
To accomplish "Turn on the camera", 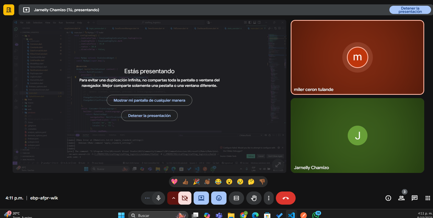I will 185,198.
